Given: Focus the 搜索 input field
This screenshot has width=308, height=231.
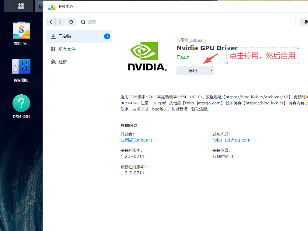Looking at the screenshot, I should tap(189, 22).
